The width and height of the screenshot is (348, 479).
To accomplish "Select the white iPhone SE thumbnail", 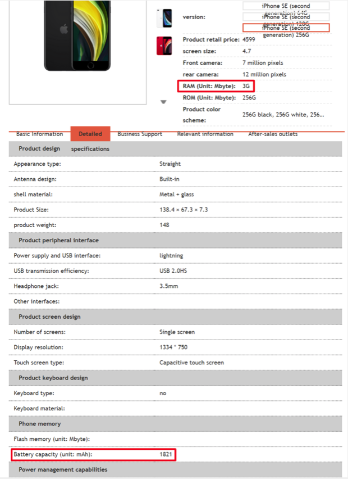I will pos(164,17).
